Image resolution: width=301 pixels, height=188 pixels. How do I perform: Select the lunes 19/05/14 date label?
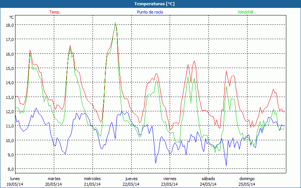[x=15, y=181]
